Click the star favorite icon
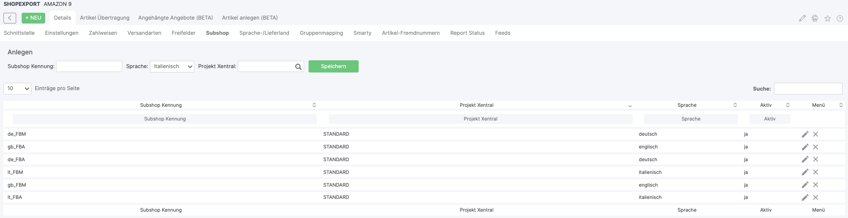The height and width of the screenshot is (218, 848). pos(827,18)
